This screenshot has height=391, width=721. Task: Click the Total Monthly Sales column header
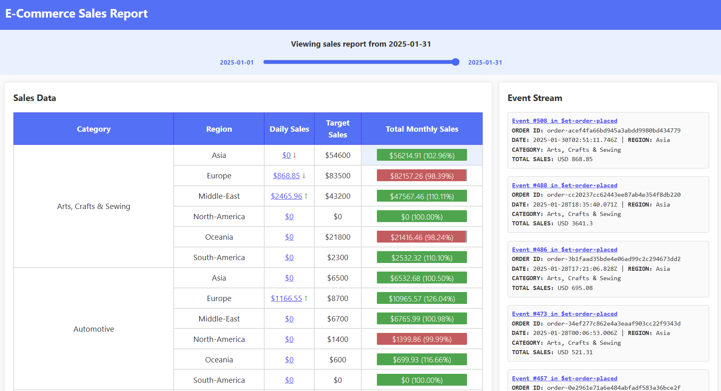point(422,128)
